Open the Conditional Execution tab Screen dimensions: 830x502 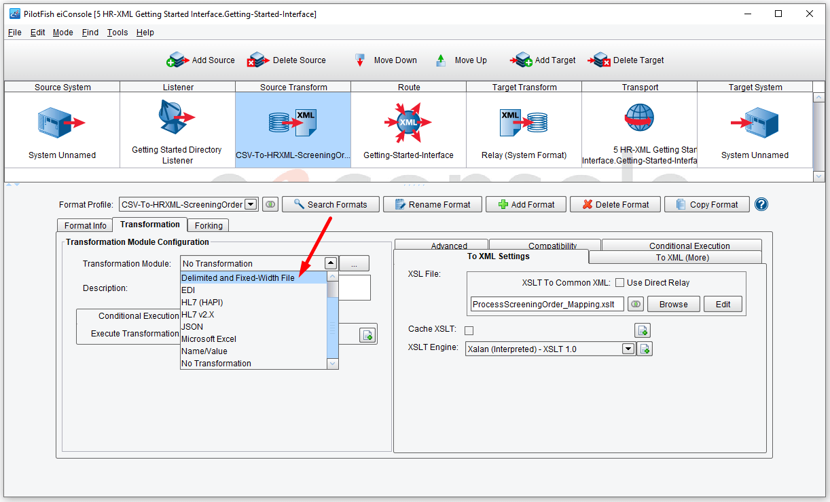pos(682,245)
